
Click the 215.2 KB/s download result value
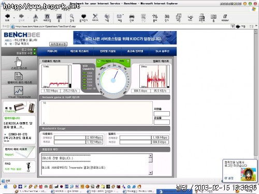point(70,91)
